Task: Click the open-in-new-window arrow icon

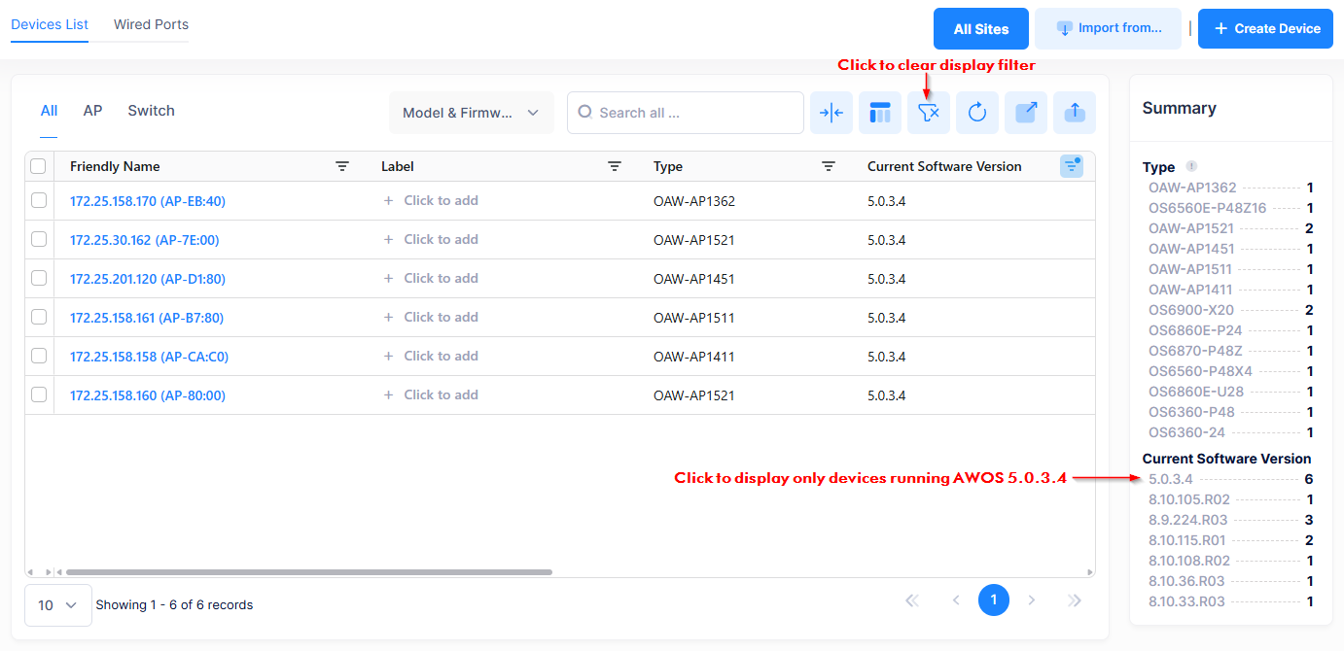Action: [1026, 113]
